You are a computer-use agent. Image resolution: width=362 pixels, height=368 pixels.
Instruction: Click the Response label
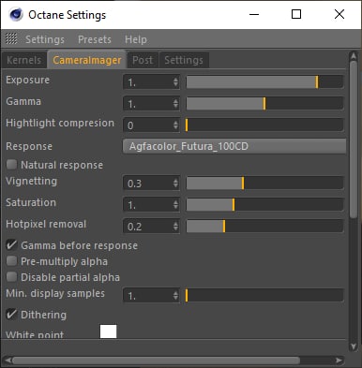(29, 146)
